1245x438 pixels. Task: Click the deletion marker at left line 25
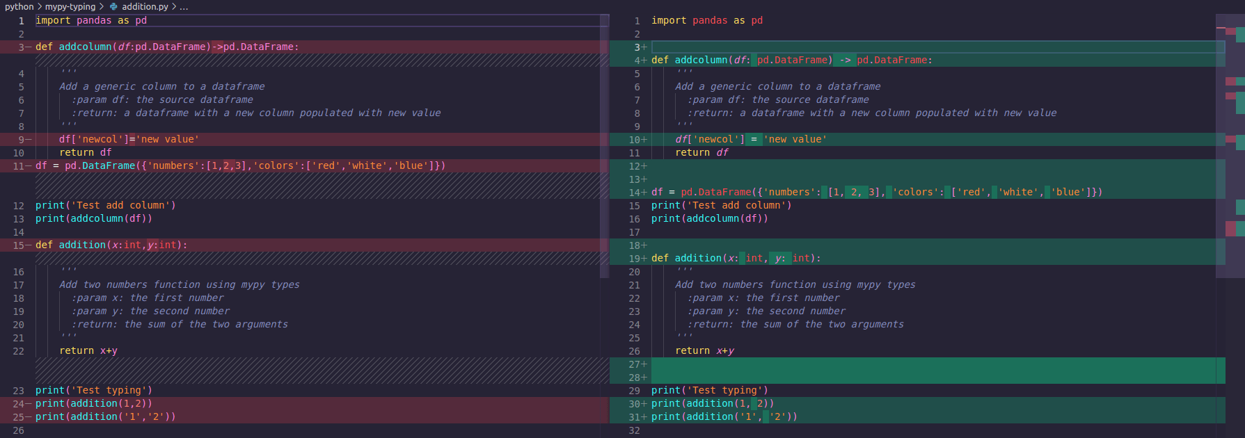pyautogui.click(x=29, y=417)
